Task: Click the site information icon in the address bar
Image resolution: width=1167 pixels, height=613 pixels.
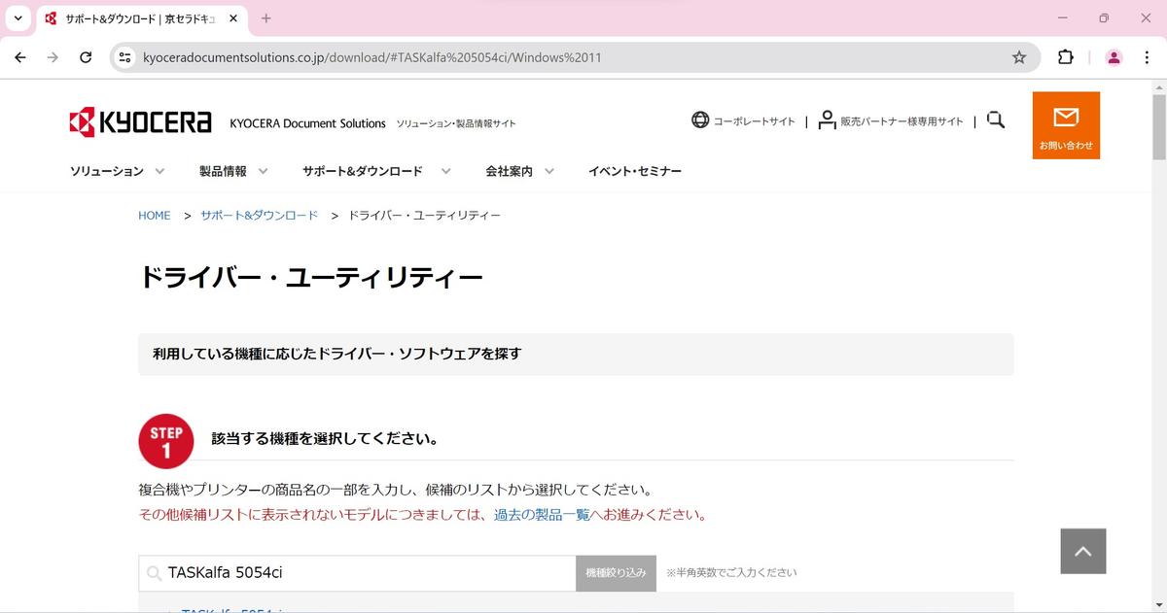Action: (124, 57)
